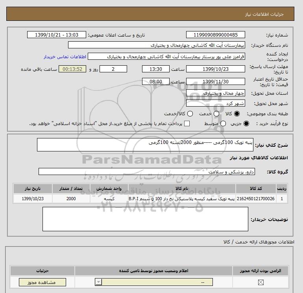Screen dimensions: 303x293
Task: Click the remaining time 00:13:52 field
Action: [72, 69]
